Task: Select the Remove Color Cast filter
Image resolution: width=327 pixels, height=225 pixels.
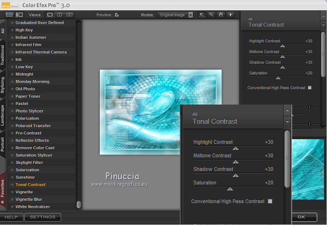Action: (35, 148)
